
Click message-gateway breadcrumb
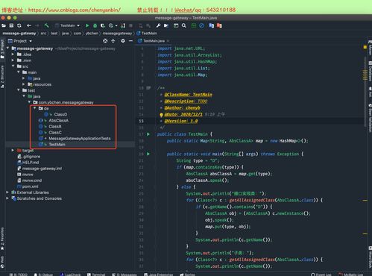(x=19, y=34)
